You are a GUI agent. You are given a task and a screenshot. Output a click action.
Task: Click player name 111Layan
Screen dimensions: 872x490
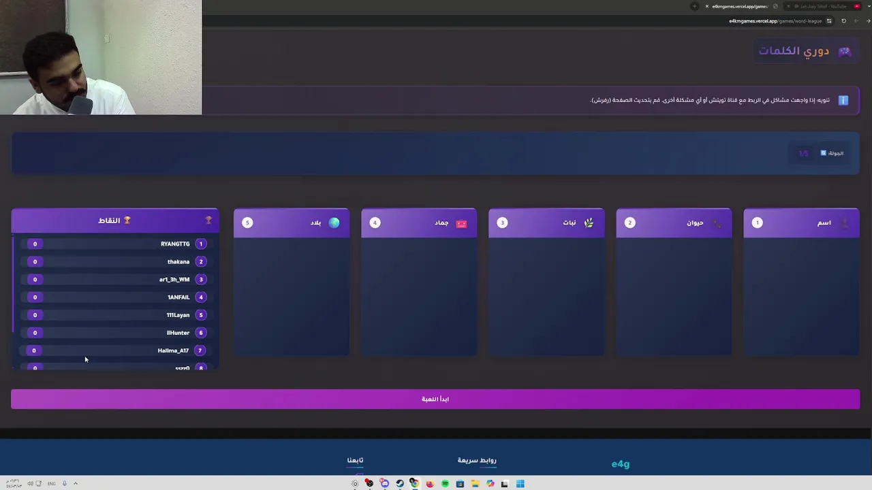(x=178, y=314)
